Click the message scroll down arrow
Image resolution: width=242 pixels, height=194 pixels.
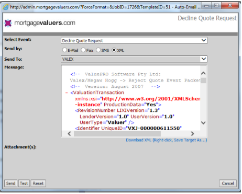(x=203, y=123)
